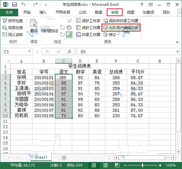
Task: Click the Save icon in quick access toolbar
Action: 15,5
